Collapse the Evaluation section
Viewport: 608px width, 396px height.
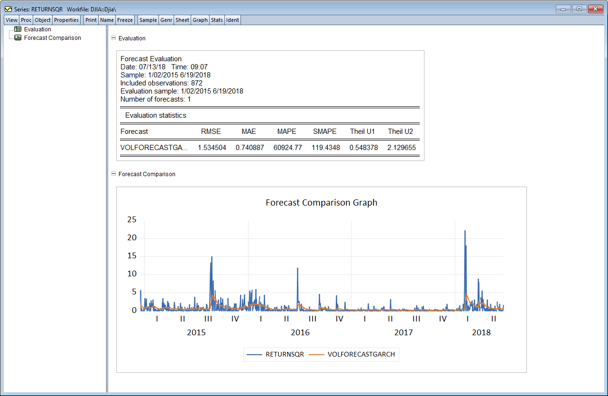click(113, 38)
